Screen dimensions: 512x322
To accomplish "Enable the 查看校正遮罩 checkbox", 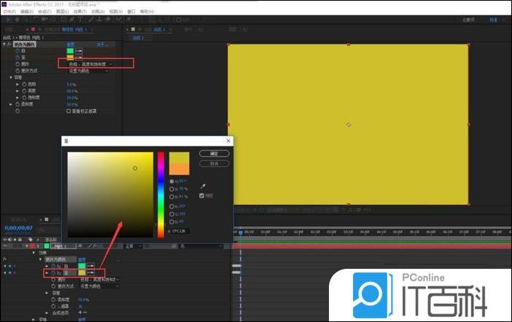I will [x=69, y=111].
